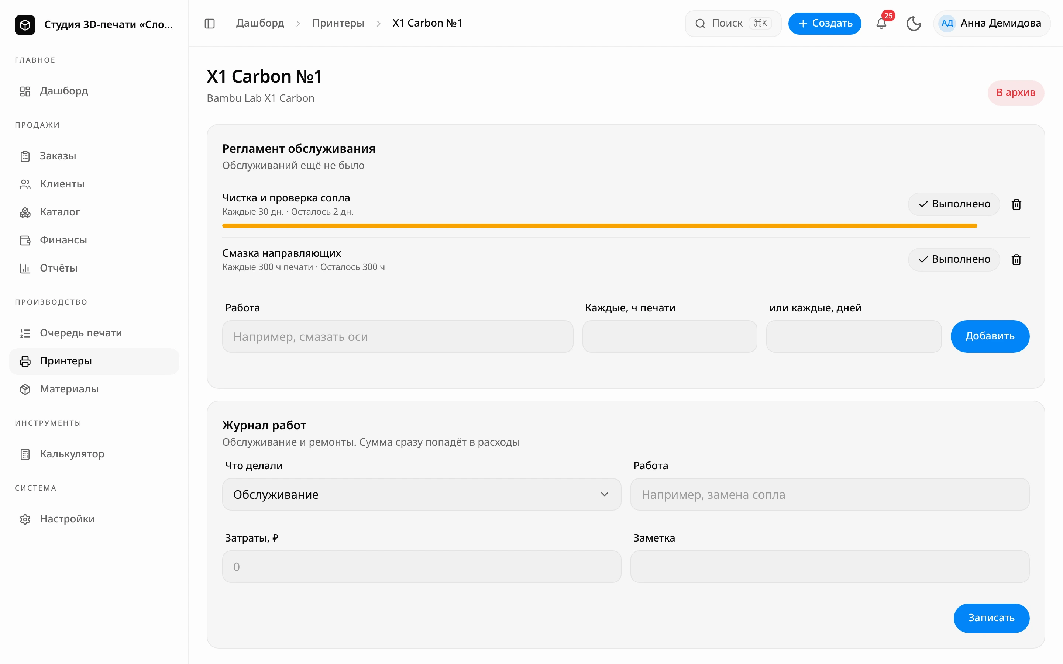This screenshot has width=1063, height=664.
Task: Focus the journal Работа input
Action: [x=830, y=494]
